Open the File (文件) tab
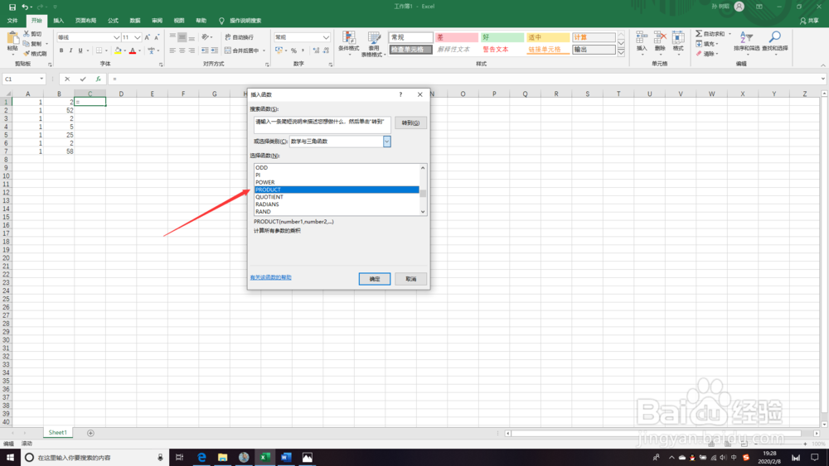 (x=12, y=21)
